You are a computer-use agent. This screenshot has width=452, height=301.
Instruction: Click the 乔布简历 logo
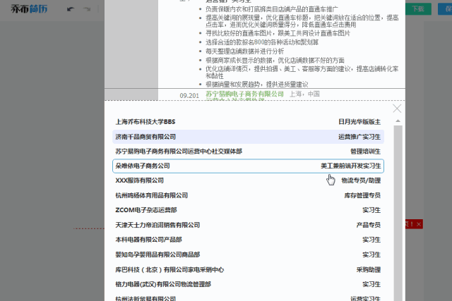[26, 9]
